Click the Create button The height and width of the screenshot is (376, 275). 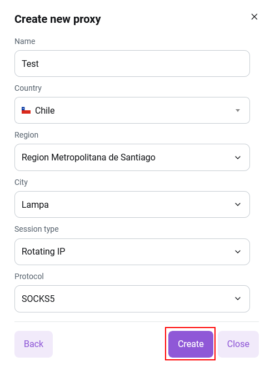pyautogui.click(x=191, y=344)
